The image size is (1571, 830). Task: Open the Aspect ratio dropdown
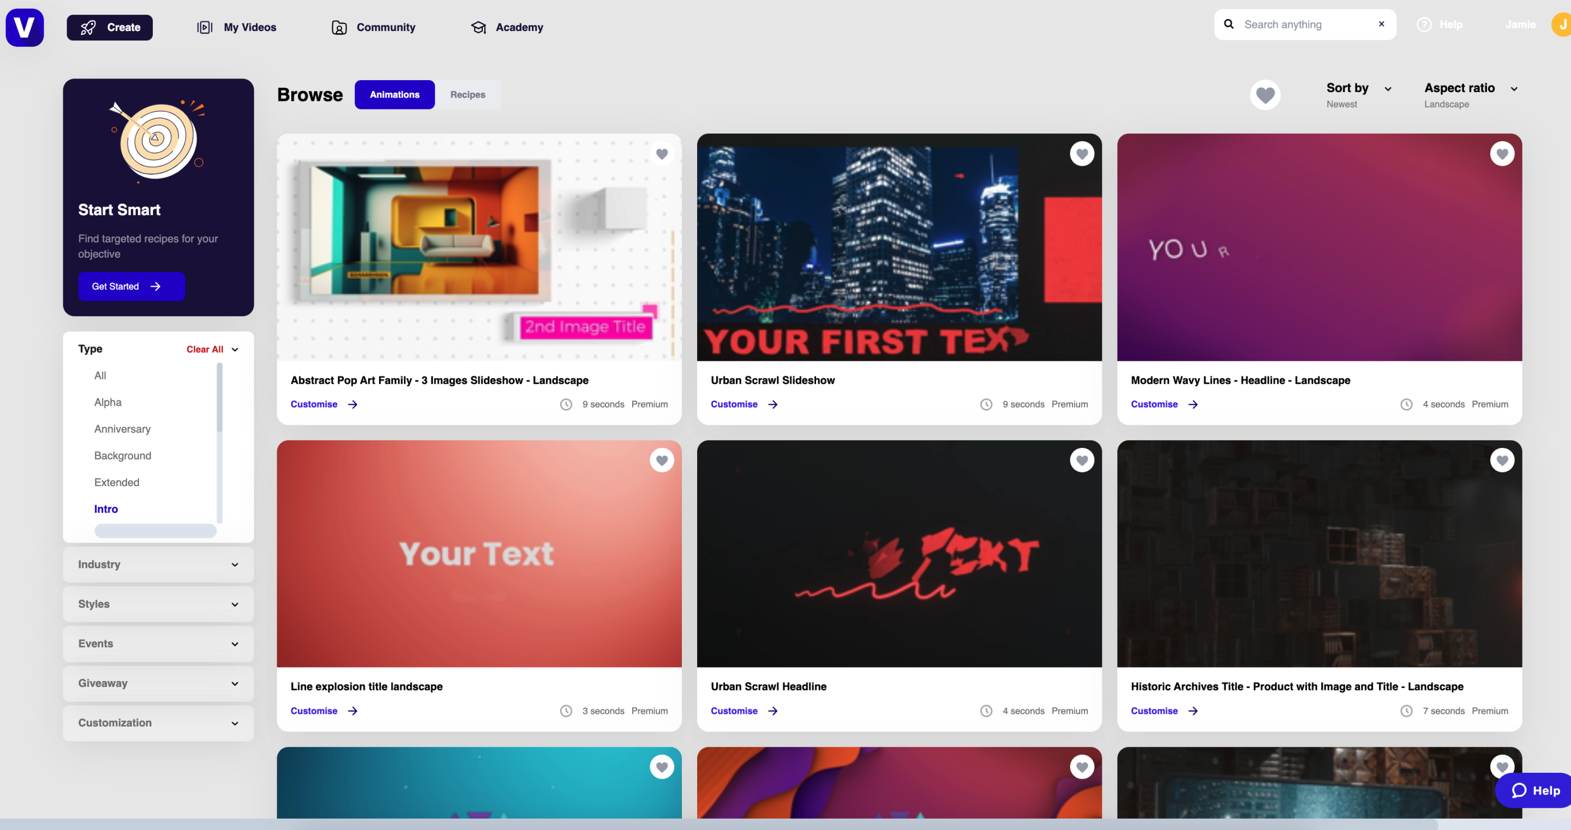[1471, 95]
